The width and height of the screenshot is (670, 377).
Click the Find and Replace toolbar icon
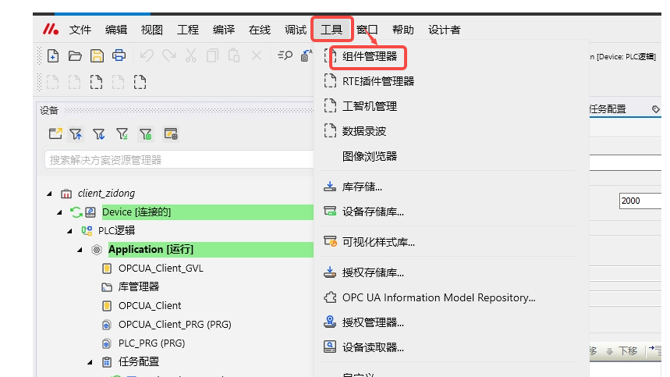click(x=285, y=56)
